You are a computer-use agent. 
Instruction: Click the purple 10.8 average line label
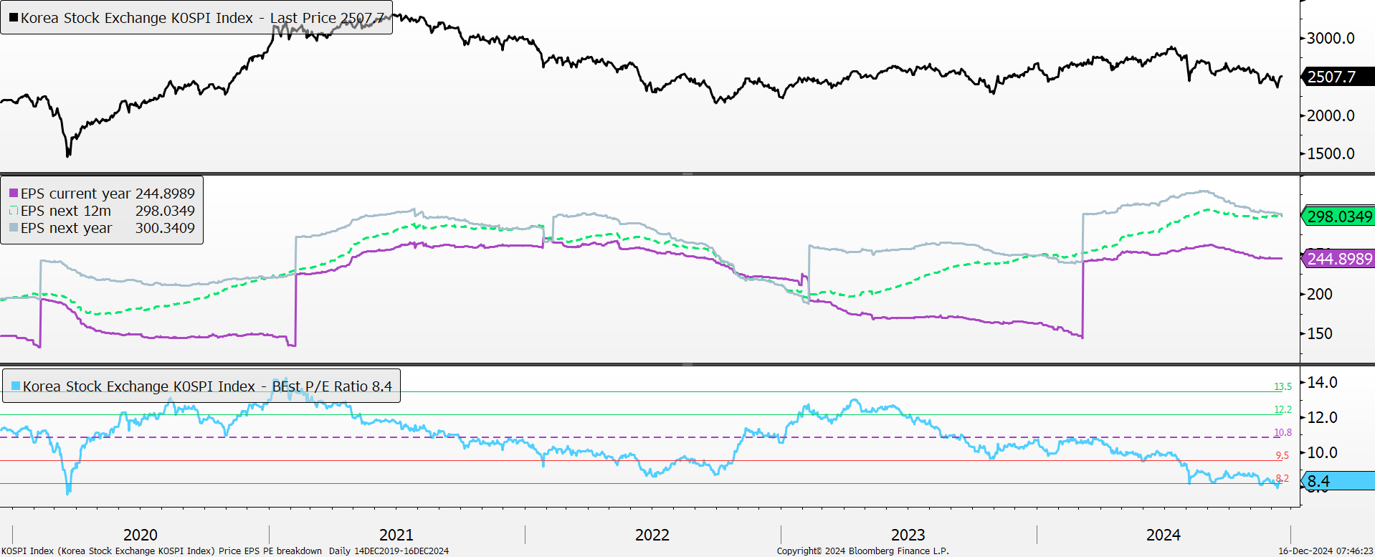coord(1283,432)
